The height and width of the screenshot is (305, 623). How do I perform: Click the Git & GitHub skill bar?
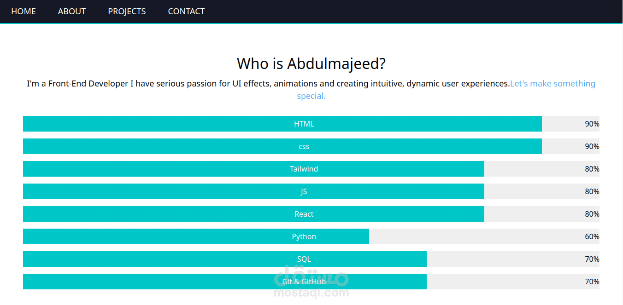pos(225,282)
